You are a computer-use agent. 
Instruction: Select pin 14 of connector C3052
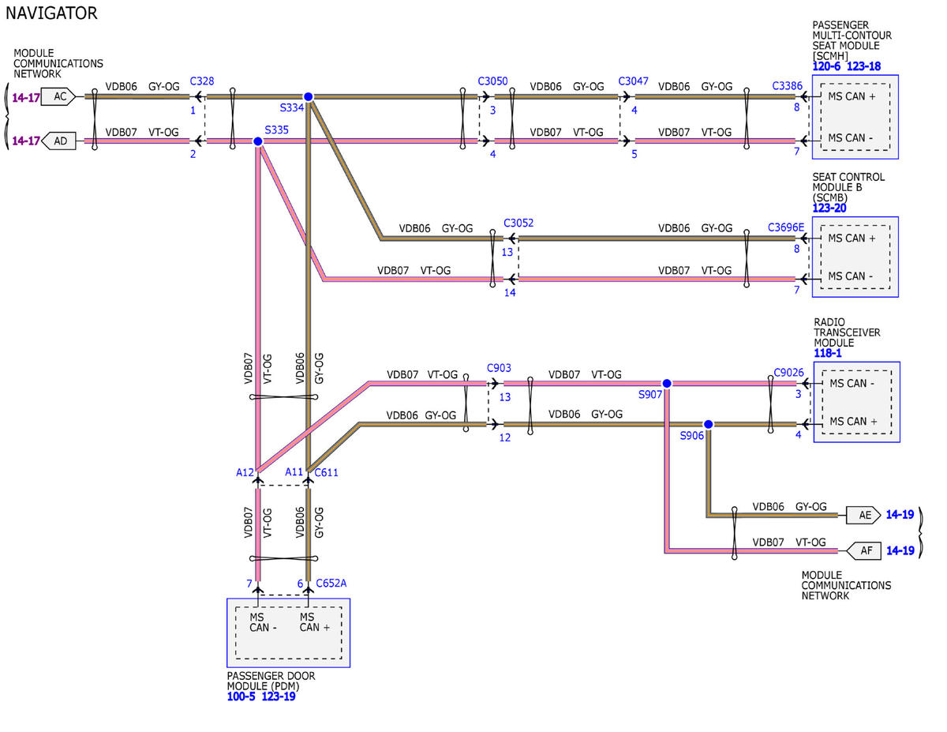(510, 293)
